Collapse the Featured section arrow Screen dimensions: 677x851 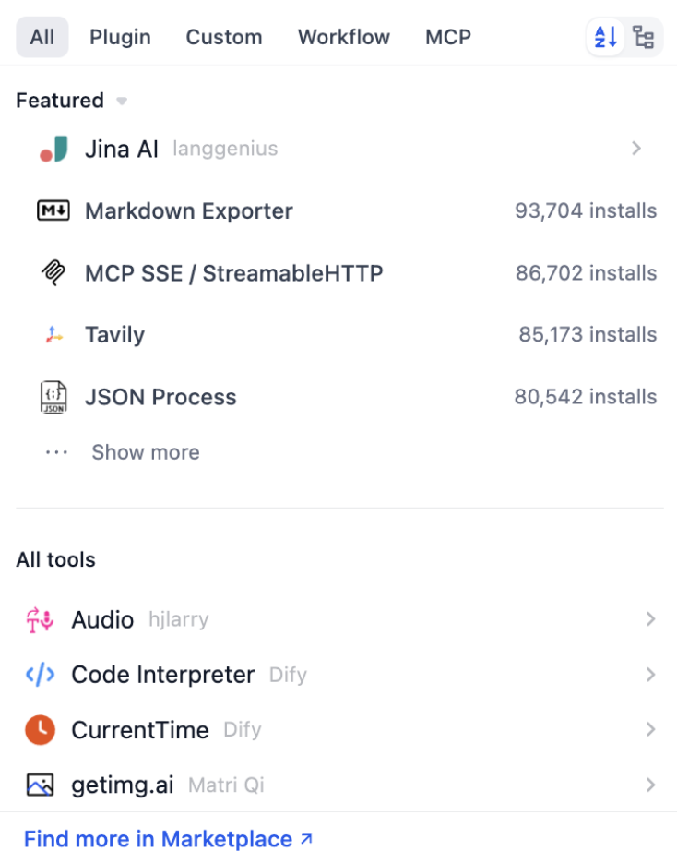pyautogui.click(x=122, y=101)
